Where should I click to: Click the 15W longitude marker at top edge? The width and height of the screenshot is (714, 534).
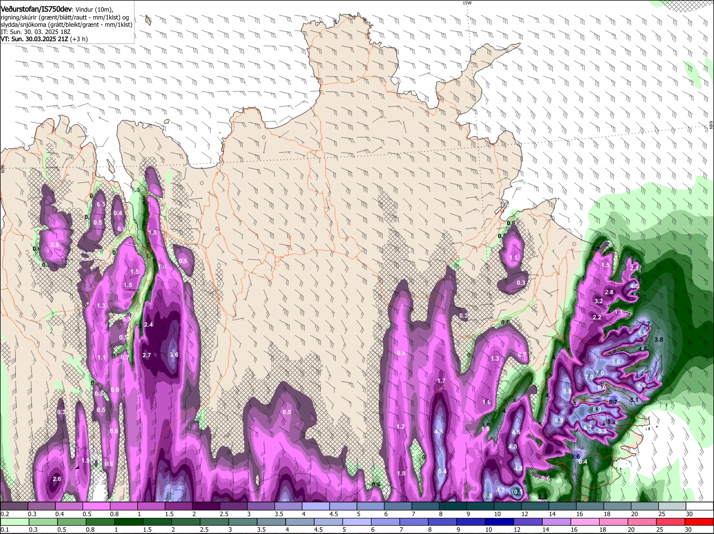(x=467, y=3)
